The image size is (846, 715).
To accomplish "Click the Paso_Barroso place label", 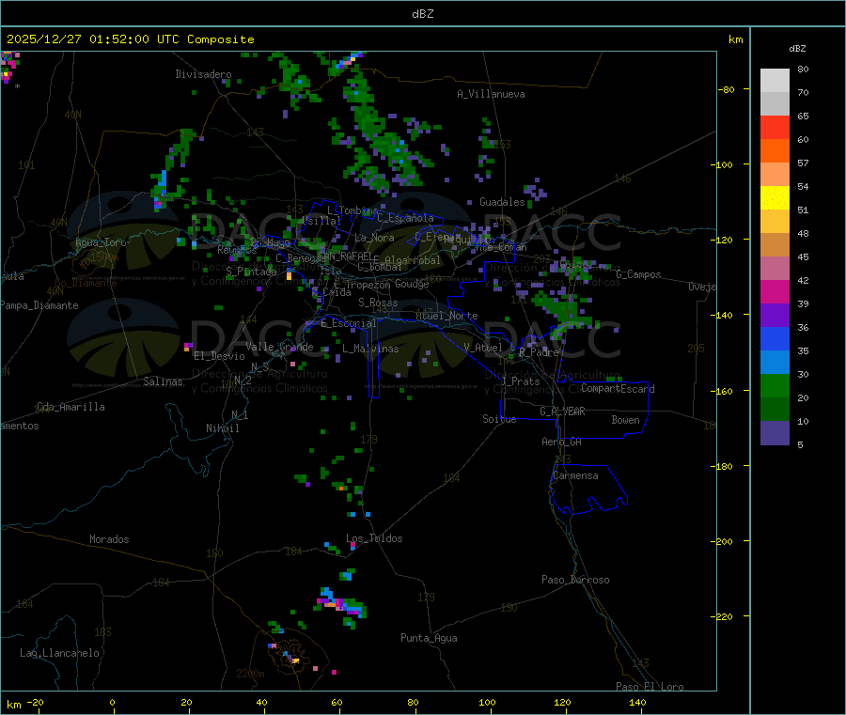I will (x=575, y=580).
